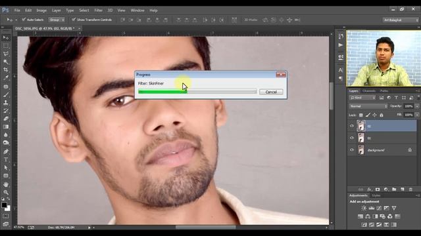The width and height of the screenshot is (421, 236).
Task: Toggle the Auto-Select checkbox
Action: (24, 20)
